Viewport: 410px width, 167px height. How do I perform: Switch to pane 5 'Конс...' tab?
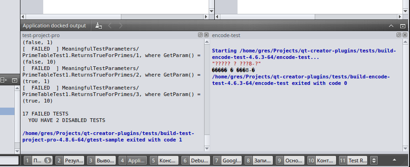click(x=165, y=160)
